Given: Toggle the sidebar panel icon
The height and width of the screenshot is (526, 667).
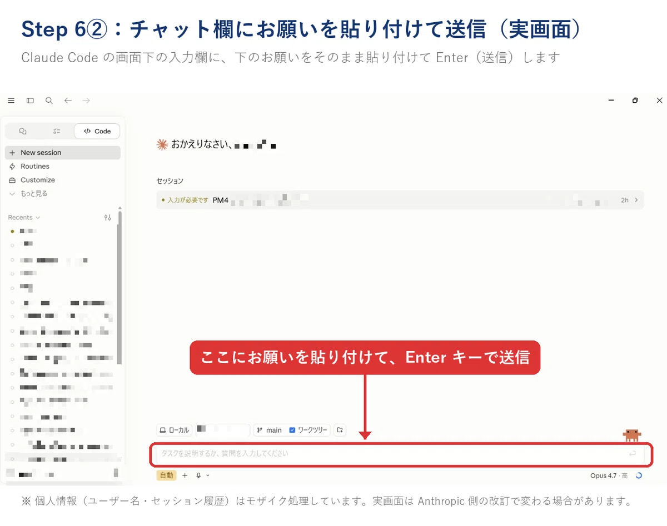Looking at the screenshot, I should click(x=30, y=101).
